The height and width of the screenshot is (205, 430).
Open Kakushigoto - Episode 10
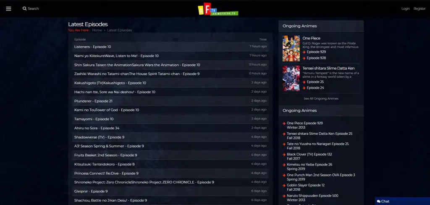(110, 83)
